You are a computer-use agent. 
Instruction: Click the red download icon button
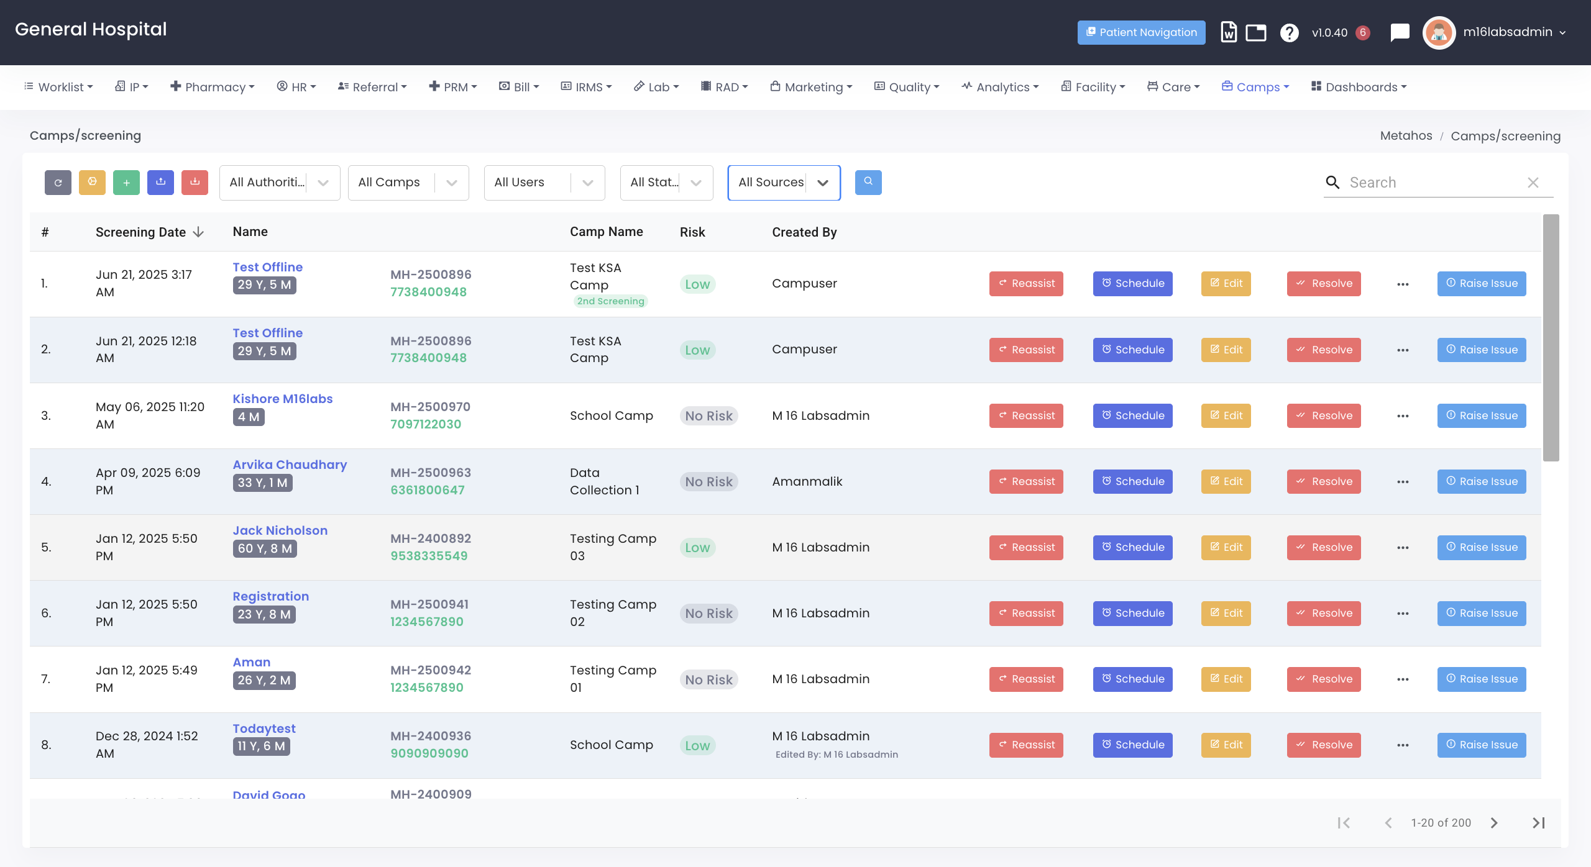point(195,183)
